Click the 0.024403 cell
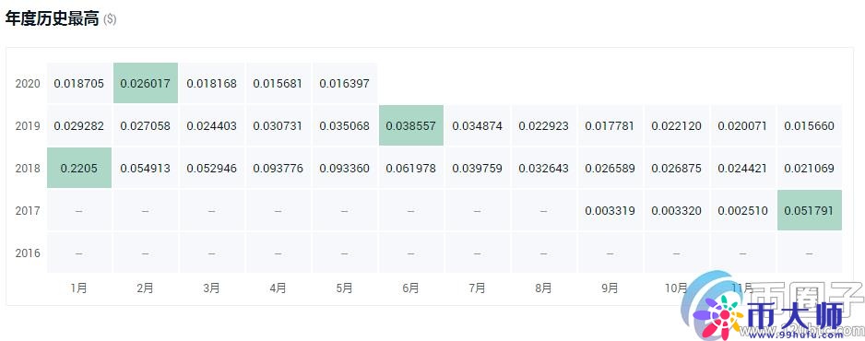This screenshot has height=341, width=865. click(212, 126)
